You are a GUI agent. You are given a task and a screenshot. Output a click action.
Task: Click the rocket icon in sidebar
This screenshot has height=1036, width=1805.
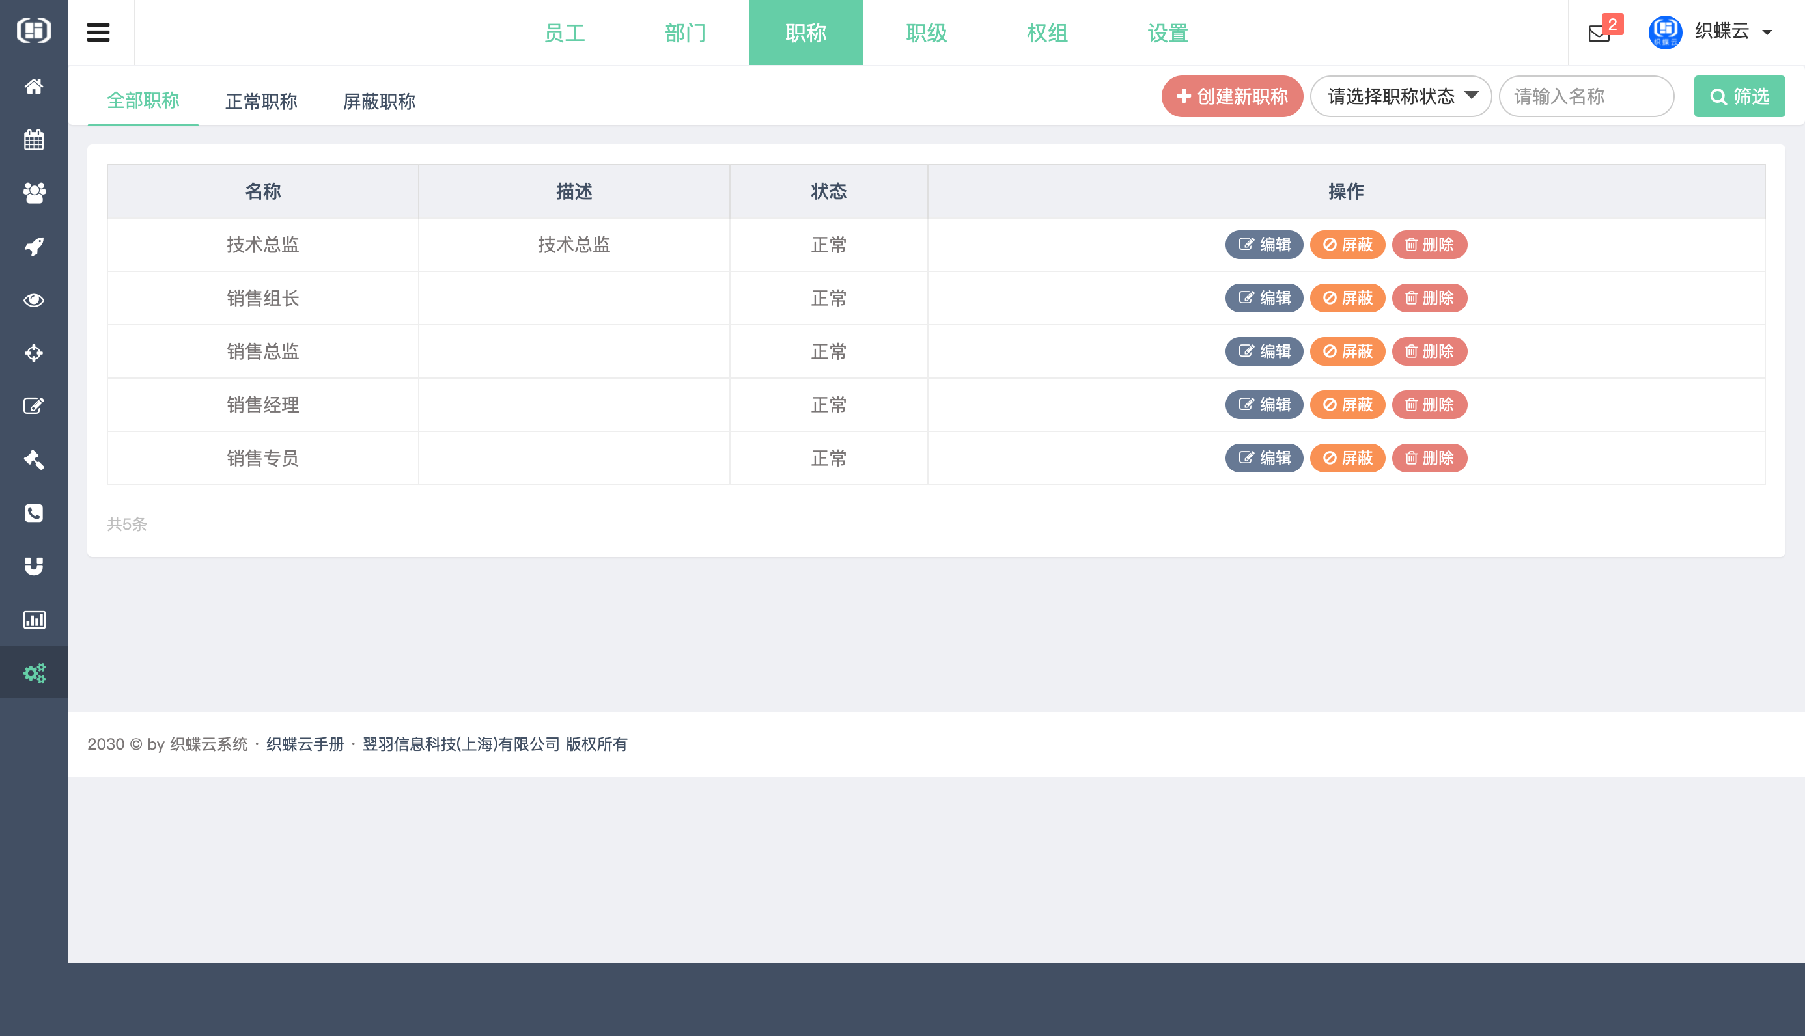click(33, 246)
